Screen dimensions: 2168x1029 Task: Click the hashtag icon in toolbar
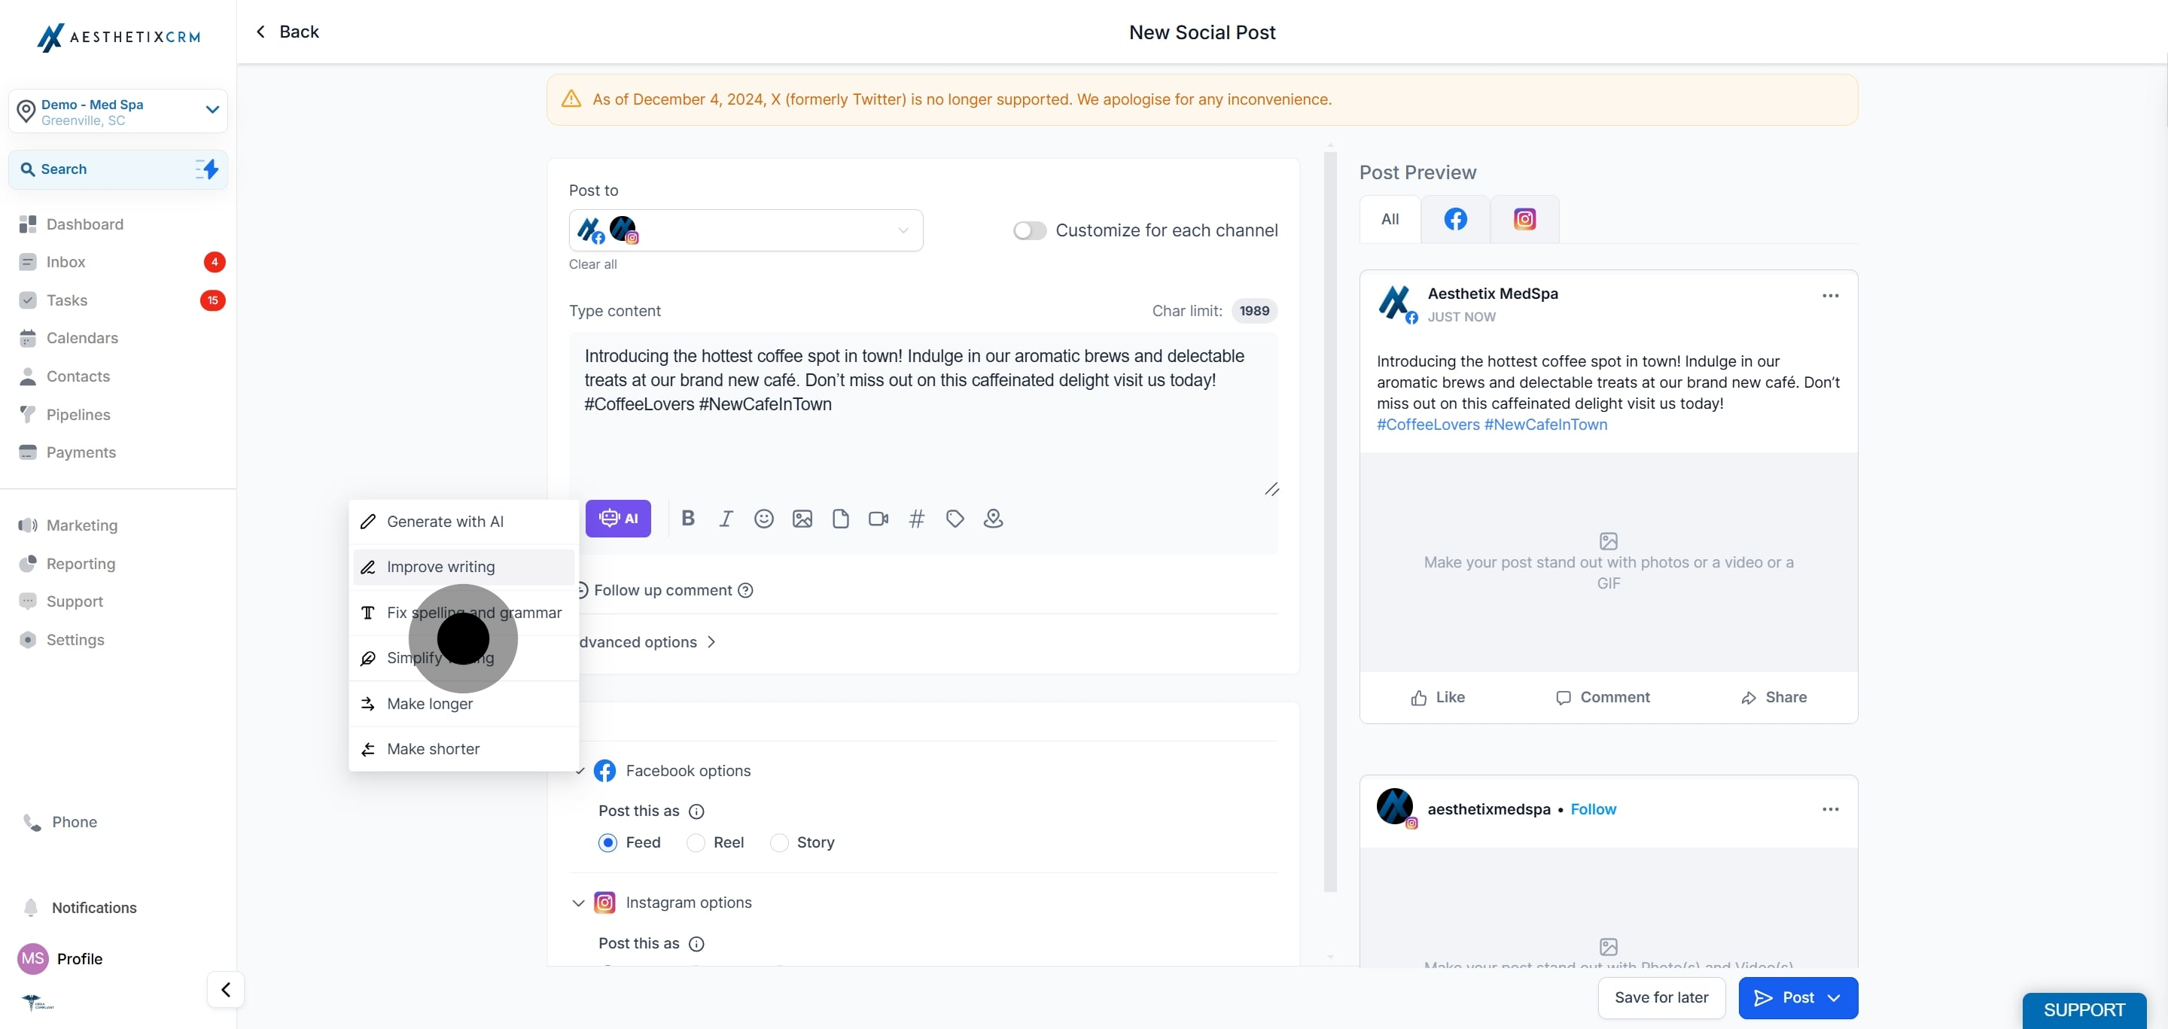917,519
